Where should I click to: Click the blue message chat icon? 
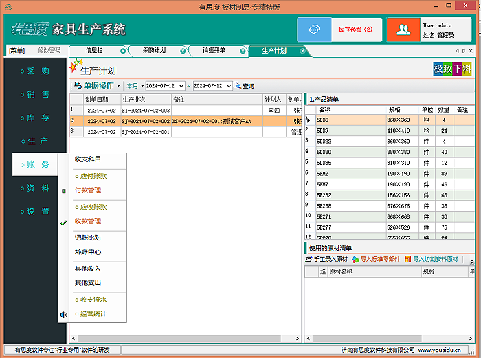pyautogui.click(x=314, y=30)
